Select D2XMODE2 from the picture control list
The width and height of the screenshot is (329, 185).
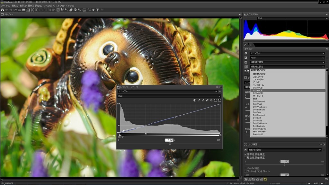click(258, 91)
